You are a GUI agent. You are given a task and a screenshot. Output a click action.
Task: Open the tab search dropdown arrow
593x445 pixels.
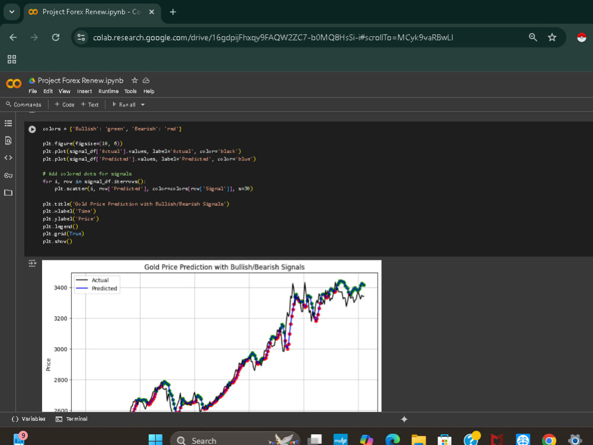click(x=12, y=12)
